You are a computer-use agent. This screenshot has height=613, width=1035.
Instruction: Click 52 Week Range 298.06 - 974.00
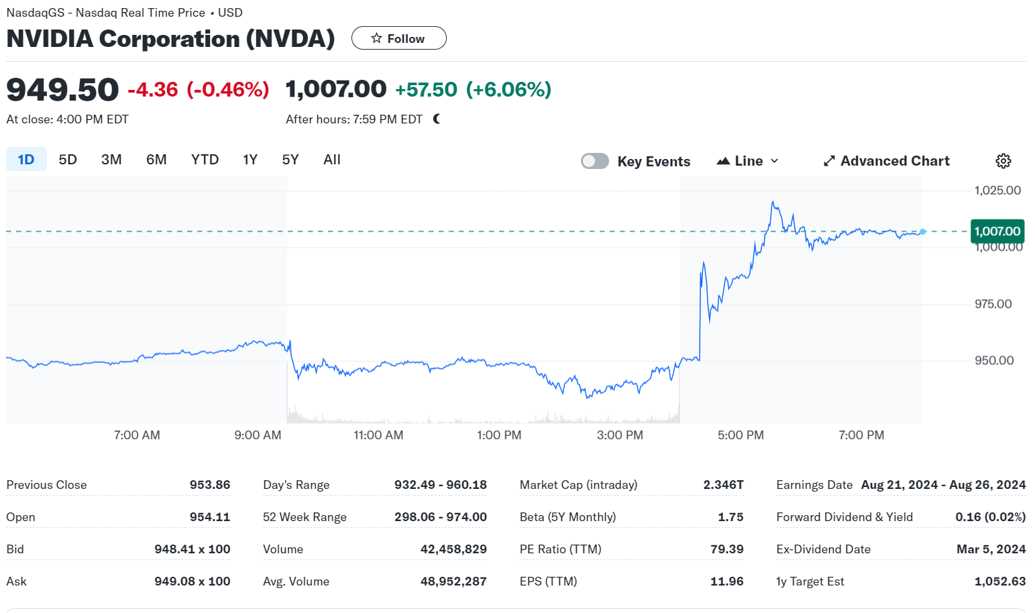click(x=441, y=517)
